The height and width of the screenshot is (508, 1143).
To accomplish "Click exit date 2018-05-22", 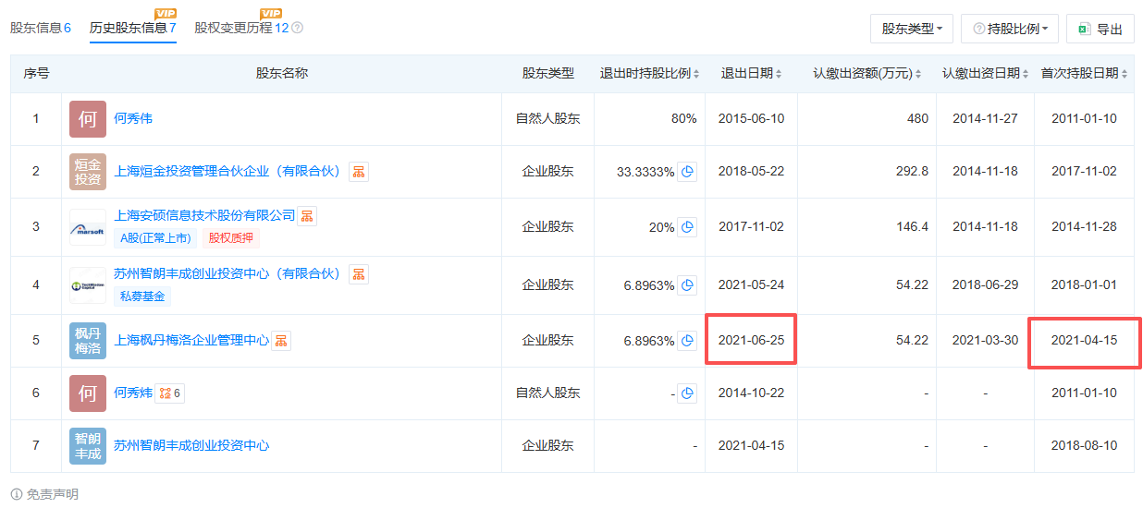I will point(751,172).
